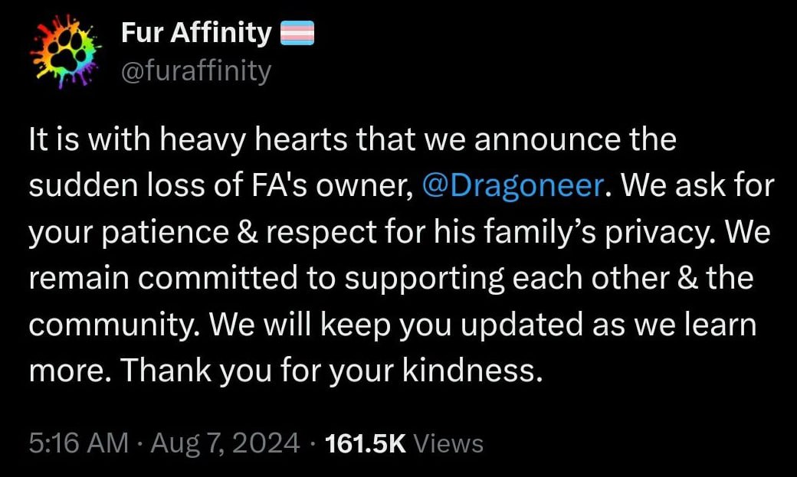The height and width of the screenshot is (477, 797).
Task: Click 'Thank you for your kindness' text
Action: coord(328,371)
